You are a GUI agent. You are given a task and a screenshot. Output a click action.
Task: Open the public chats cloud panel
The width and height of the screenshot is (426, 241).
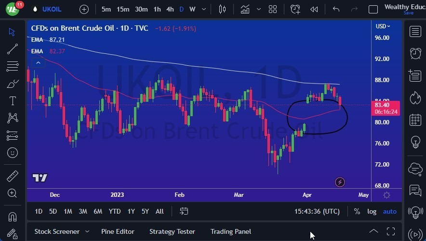[x=415, y=169]
